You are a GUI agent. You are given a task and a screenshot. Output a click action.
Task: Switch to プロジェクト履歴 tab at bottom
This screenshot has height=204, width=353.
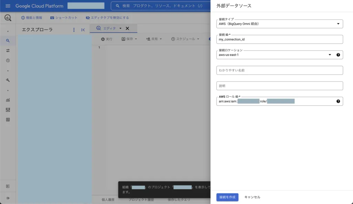[141, 200]
